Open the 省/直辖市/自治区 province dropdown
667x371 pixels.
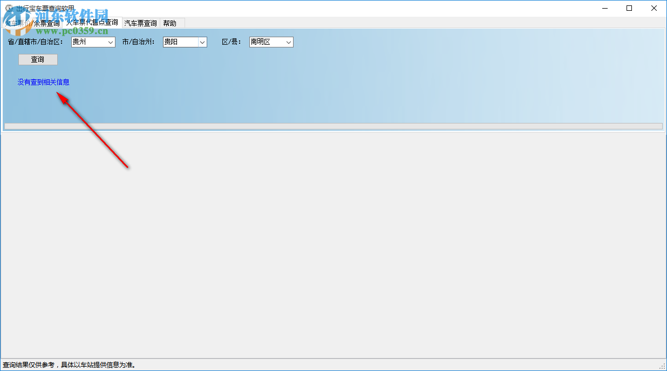click(x=93, y=42)
